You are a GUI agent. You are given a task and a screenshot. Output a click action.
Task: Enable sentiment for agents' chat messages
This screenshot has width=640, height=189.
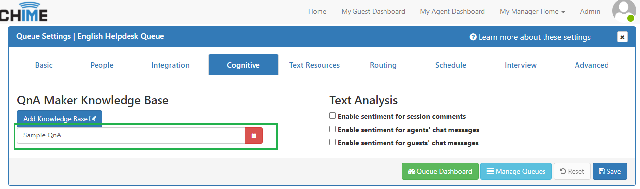tap(333, 130)
